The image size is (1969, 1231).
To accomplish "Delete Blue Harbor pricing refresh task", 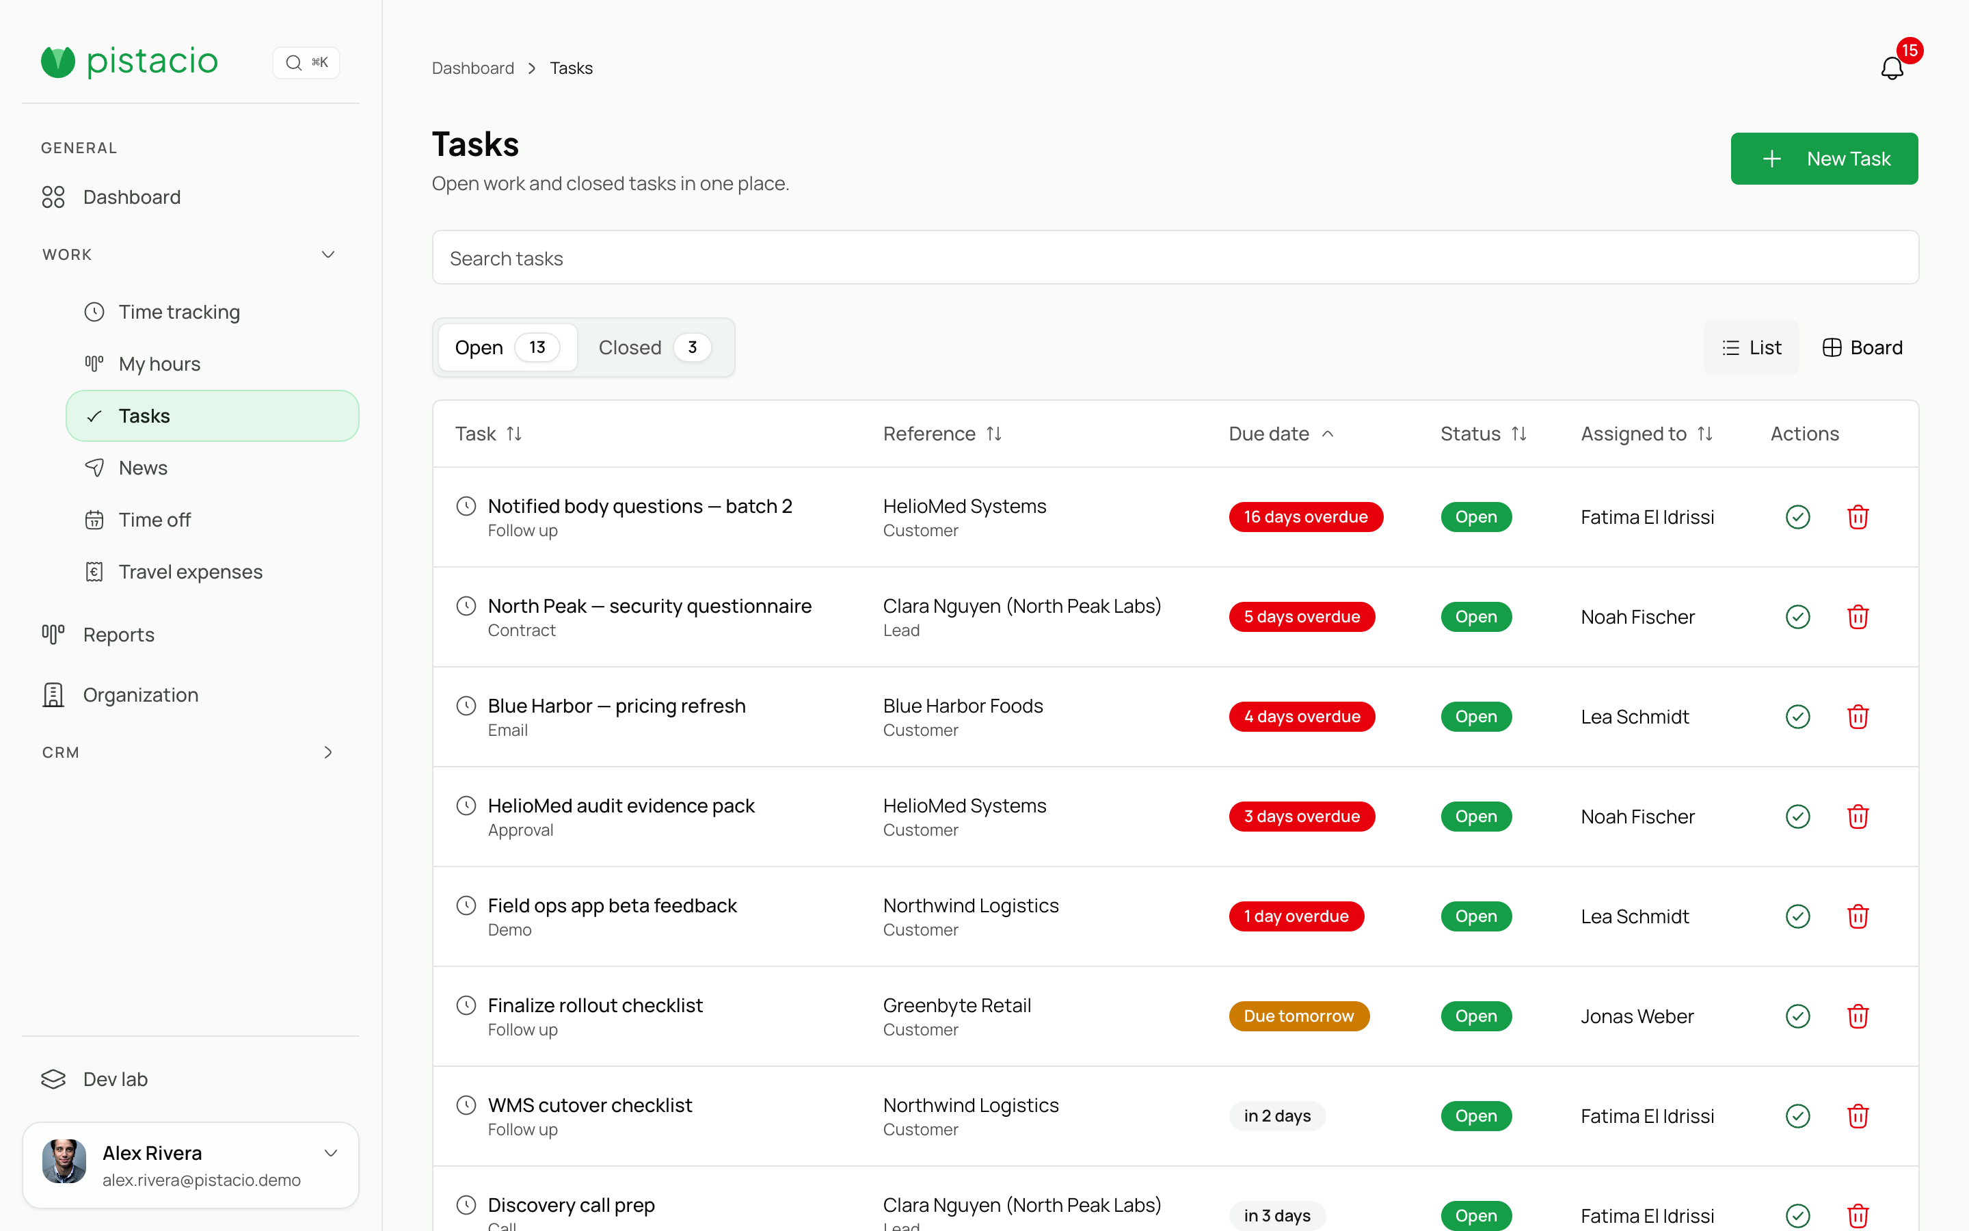I will (x=1858, y=717).
